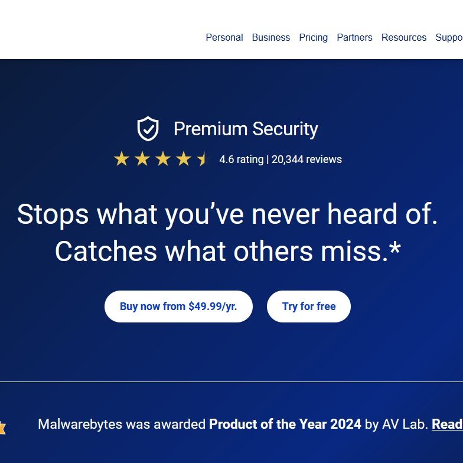
Task: Click the second gold rating star
Action: [142, 159]
